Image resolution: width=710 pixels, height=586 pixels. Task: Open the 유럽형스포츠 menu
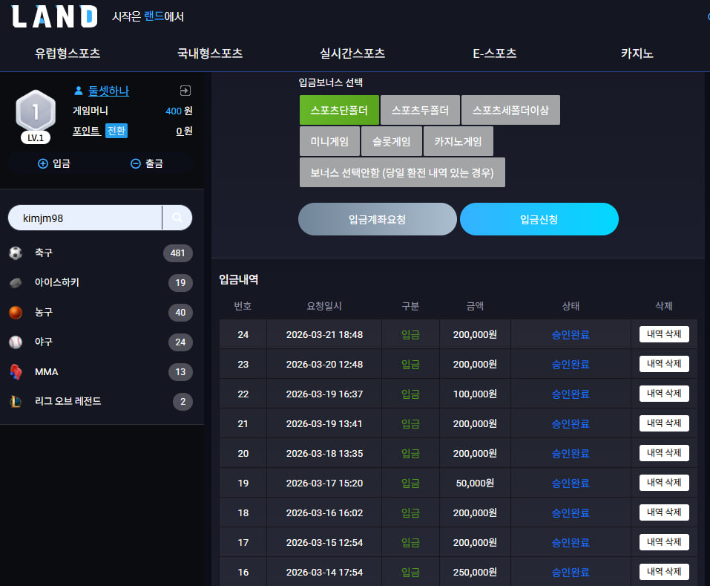[x=68, y=53]
